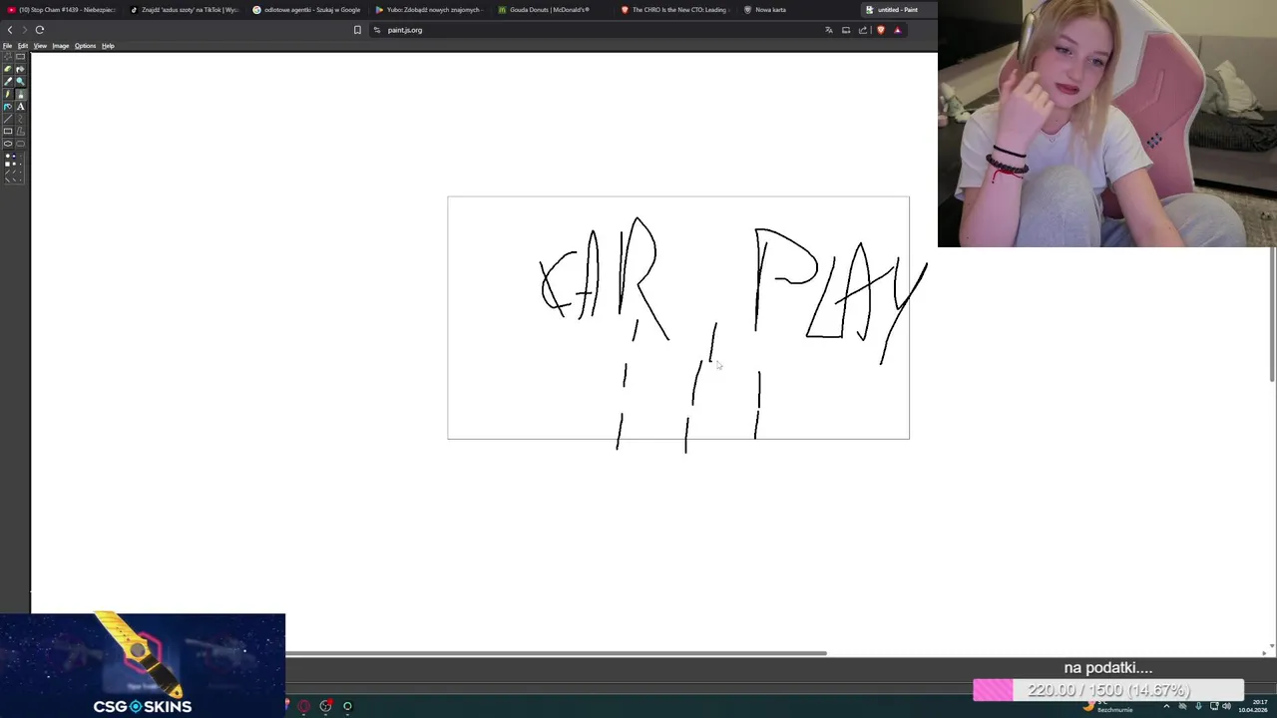Select the Pick Color eyedropper tool
This screenshot has width=1277, height=718.
pyautogui.click(x=8, y=82)
